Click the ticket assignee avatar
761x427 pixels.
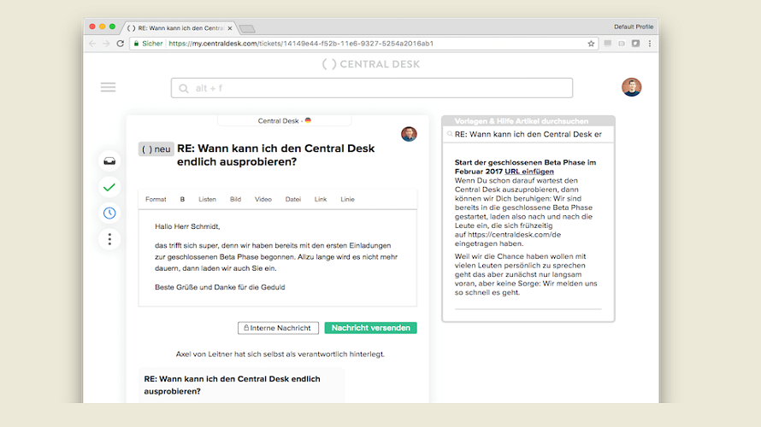(409, 134)
